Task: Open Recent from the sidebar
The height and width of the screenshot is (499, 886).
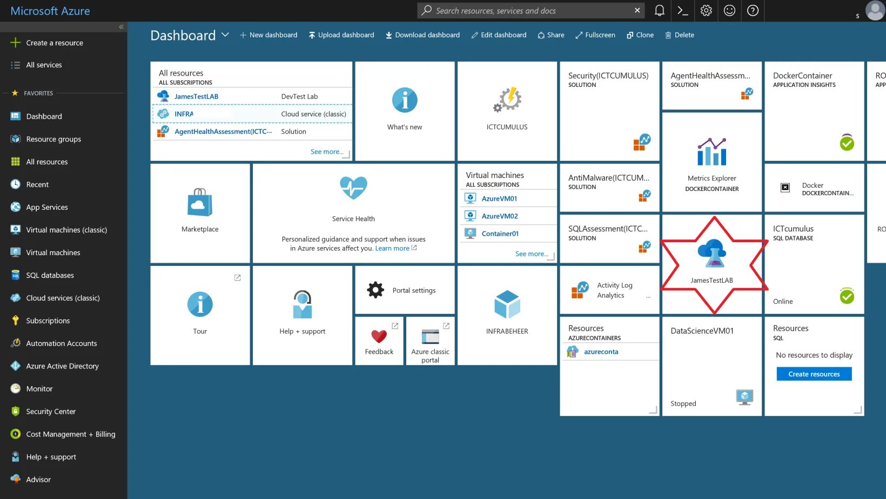Action: coord(37,184)
